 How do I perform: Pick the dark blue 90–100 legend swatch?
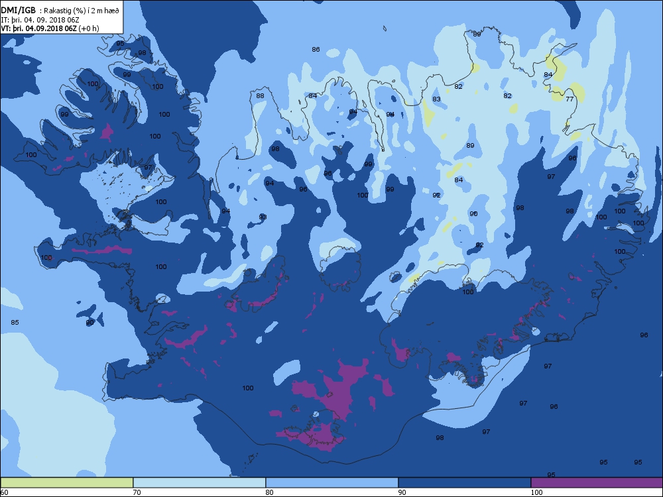[x=464, y=482]
